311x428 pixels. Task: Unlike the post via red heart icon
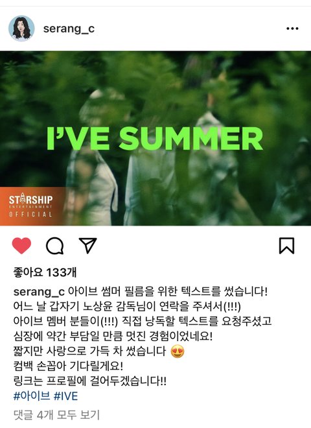pos(21,246)
